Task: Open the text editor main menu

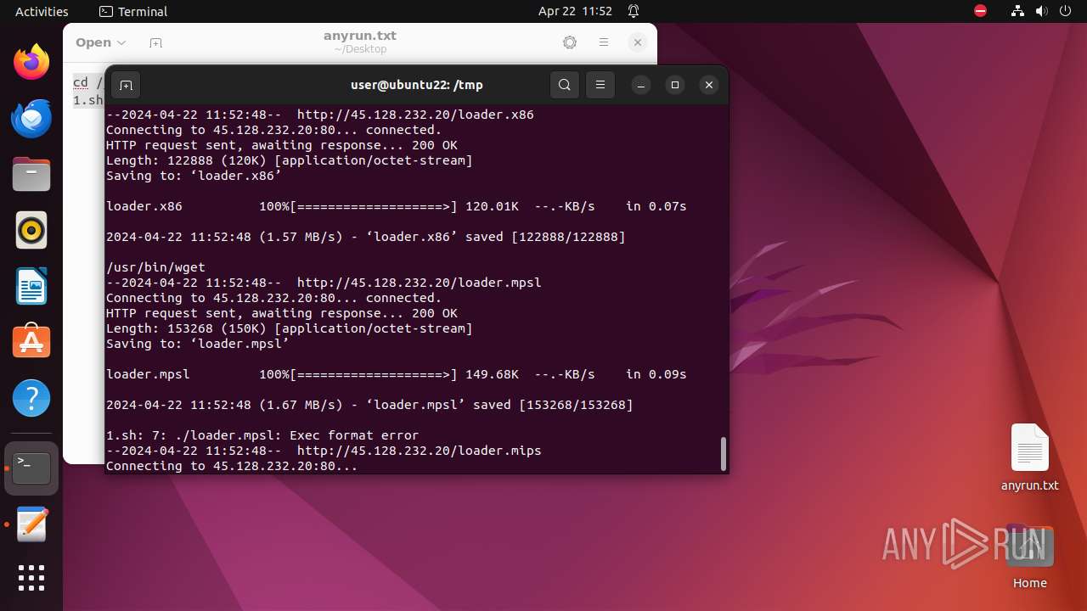Action: tap(604, 42)
